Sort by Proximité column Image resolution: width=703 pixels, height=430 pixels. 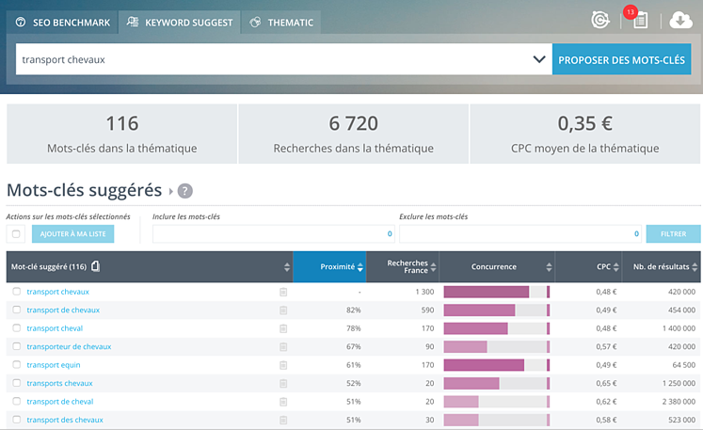pyautogui.click(x=329, y=267)
